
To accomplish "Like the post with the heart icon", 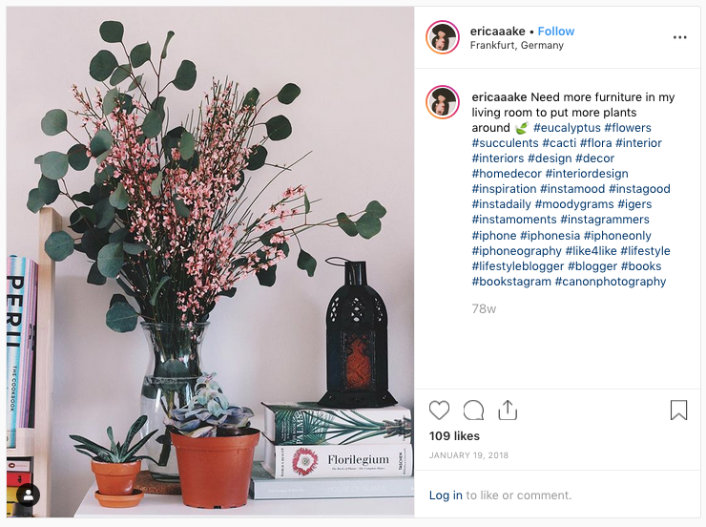I will click(439, 411).
